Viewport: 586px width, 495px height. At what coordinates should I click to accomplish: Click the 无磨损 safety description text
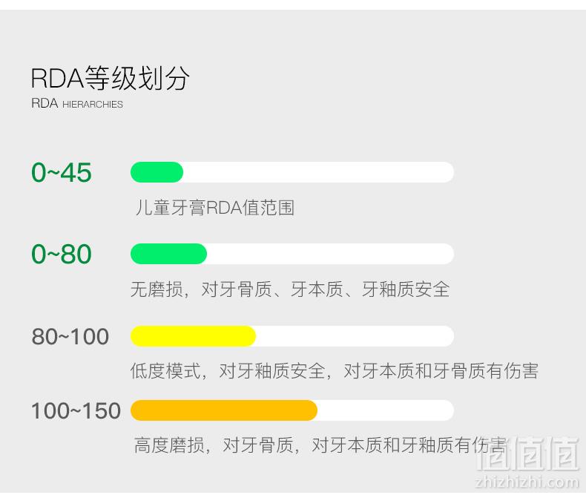click(x=290, y=289)
